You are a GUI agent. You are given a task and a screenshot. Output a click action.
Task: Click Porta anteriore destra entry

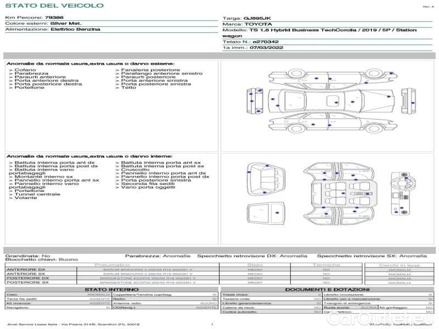click(47, 80)
